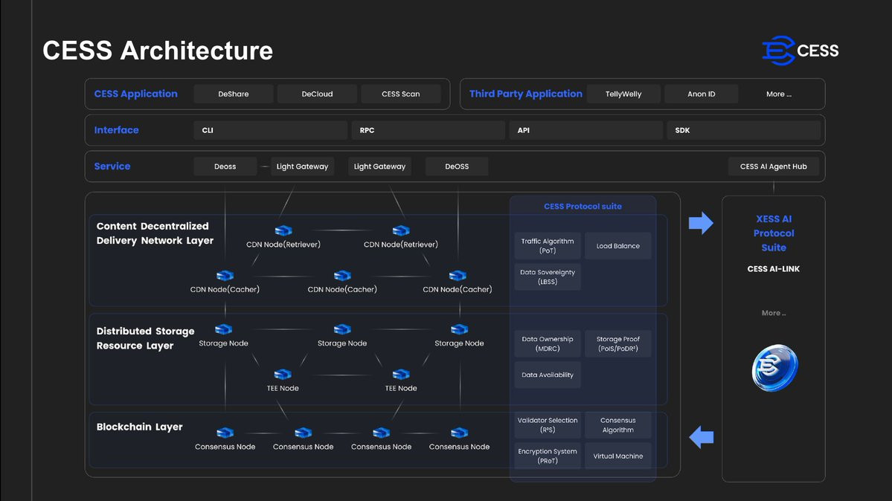Viewport: 892px width, 501px height.
Task: Open the TellyWelly third party app
Action: click(623, 94)
